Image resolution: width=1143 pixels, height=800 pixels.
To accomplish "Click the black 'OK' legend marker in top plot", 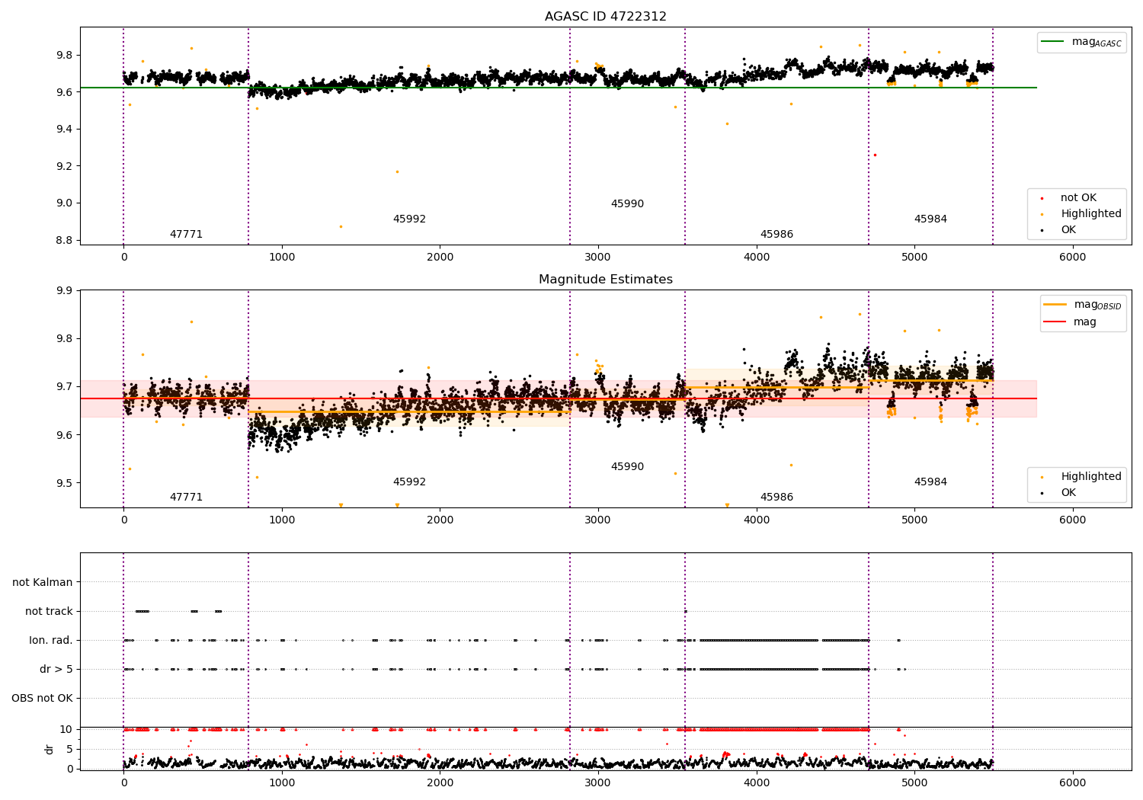I will (1042, 230).
